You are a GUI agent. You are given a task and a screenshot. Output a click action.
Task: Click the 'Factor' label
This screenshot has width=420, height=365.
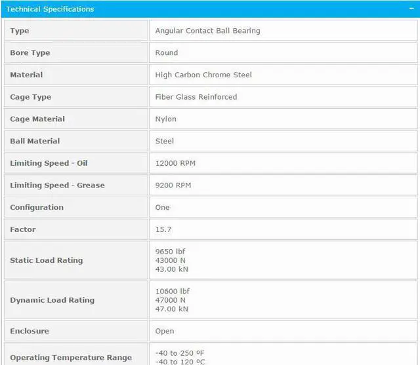coord(23,229)
